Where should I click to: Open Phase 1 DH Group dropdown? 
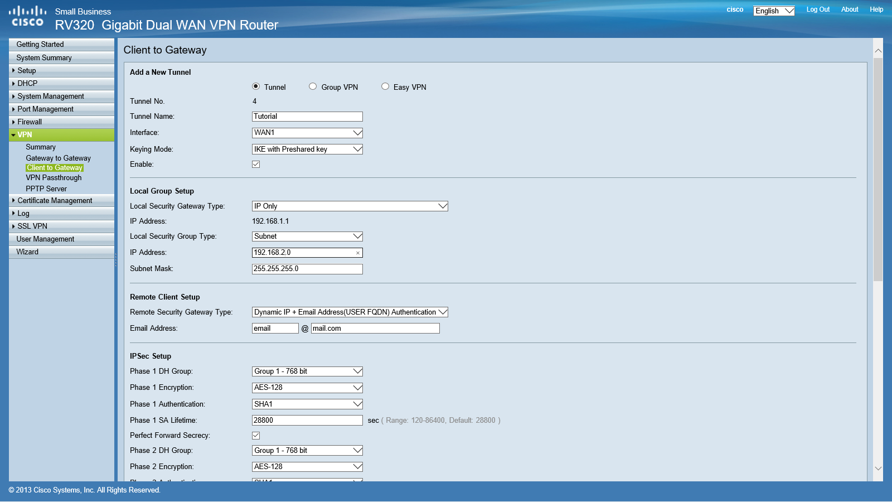pyautogui.click(x=307, y=371)
